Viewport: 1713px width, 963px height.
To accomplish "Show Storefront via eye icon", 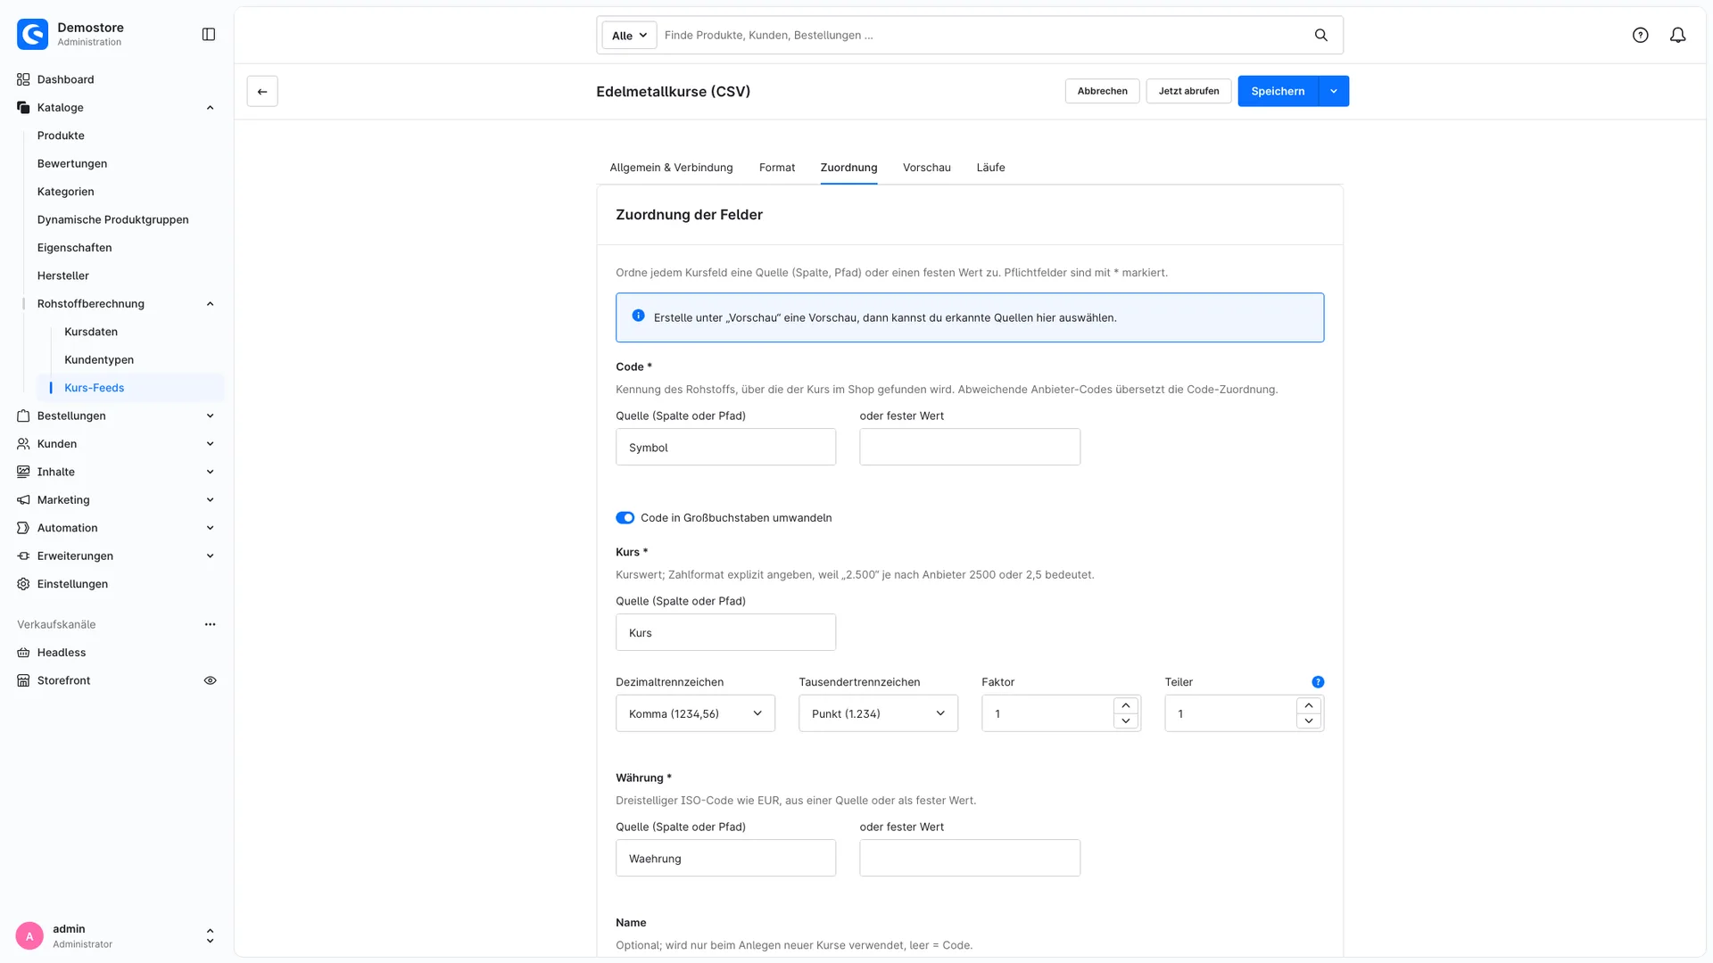I will pos(210,680).
